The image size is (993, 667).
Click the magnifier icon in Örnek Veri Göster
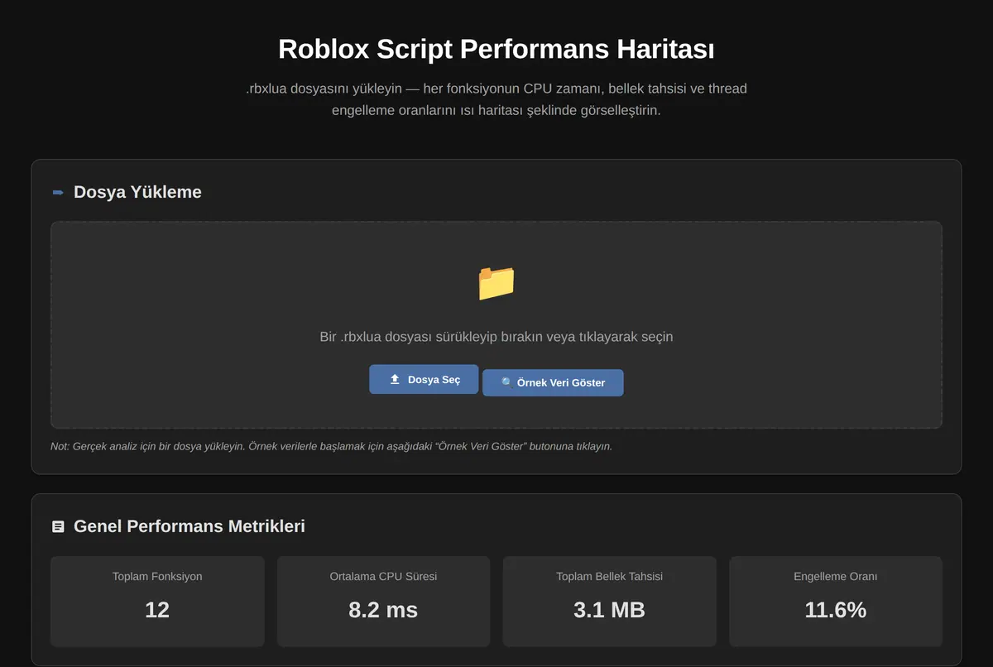[506, 383]
